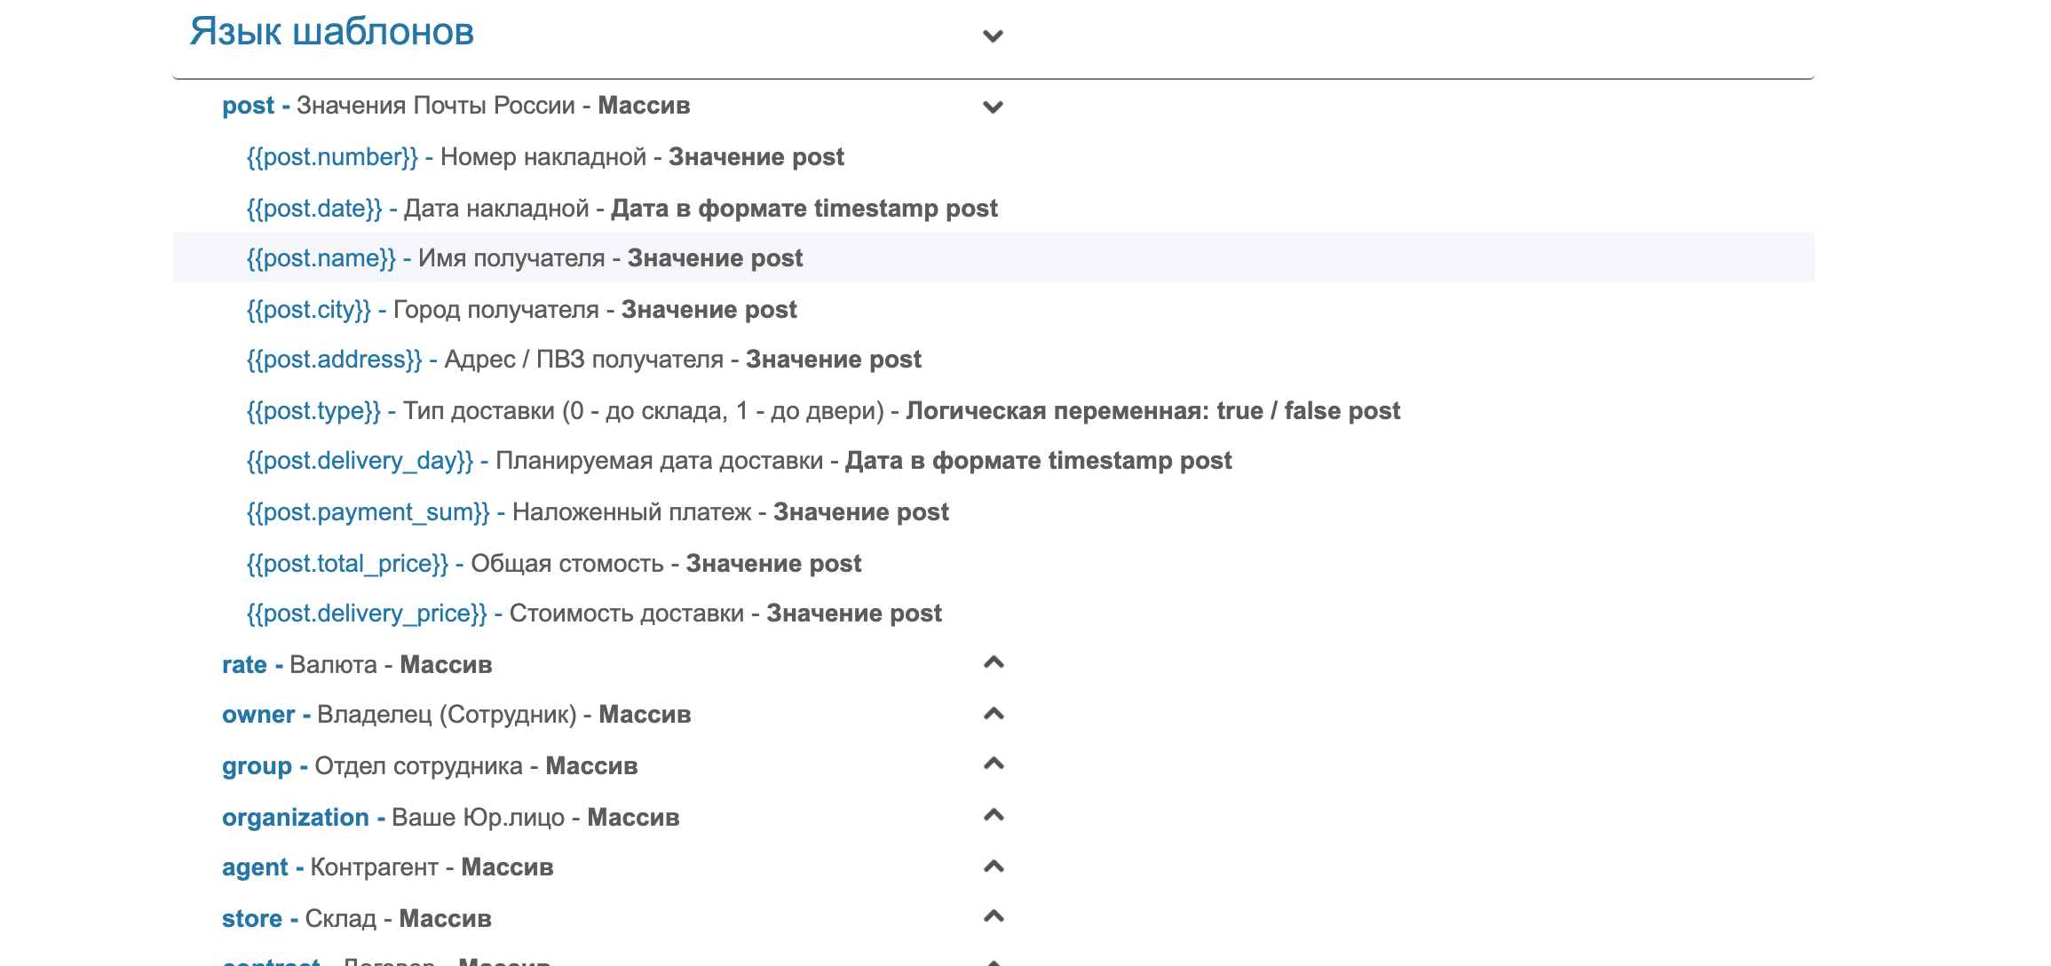Expand the group (Отдел сотрудника) section

coord(994,763)
